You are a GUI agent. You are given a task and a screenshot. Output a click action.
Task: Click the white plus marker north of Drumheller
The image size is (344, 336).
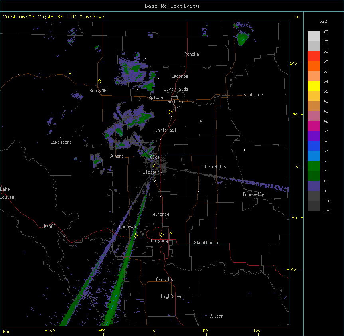[x=244, y=150]
